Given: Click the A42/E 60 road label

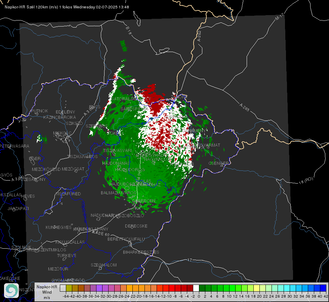Looking at the screenshot, I should point(101,233).
